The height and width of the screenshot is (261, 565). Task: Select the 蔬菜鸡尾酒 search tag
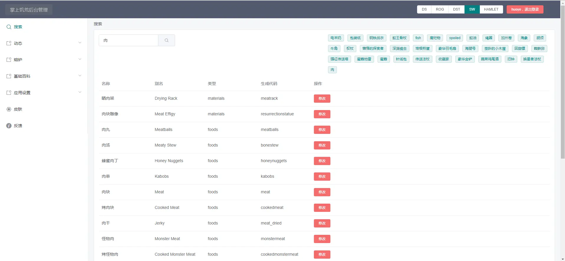[x=490, y=59]
